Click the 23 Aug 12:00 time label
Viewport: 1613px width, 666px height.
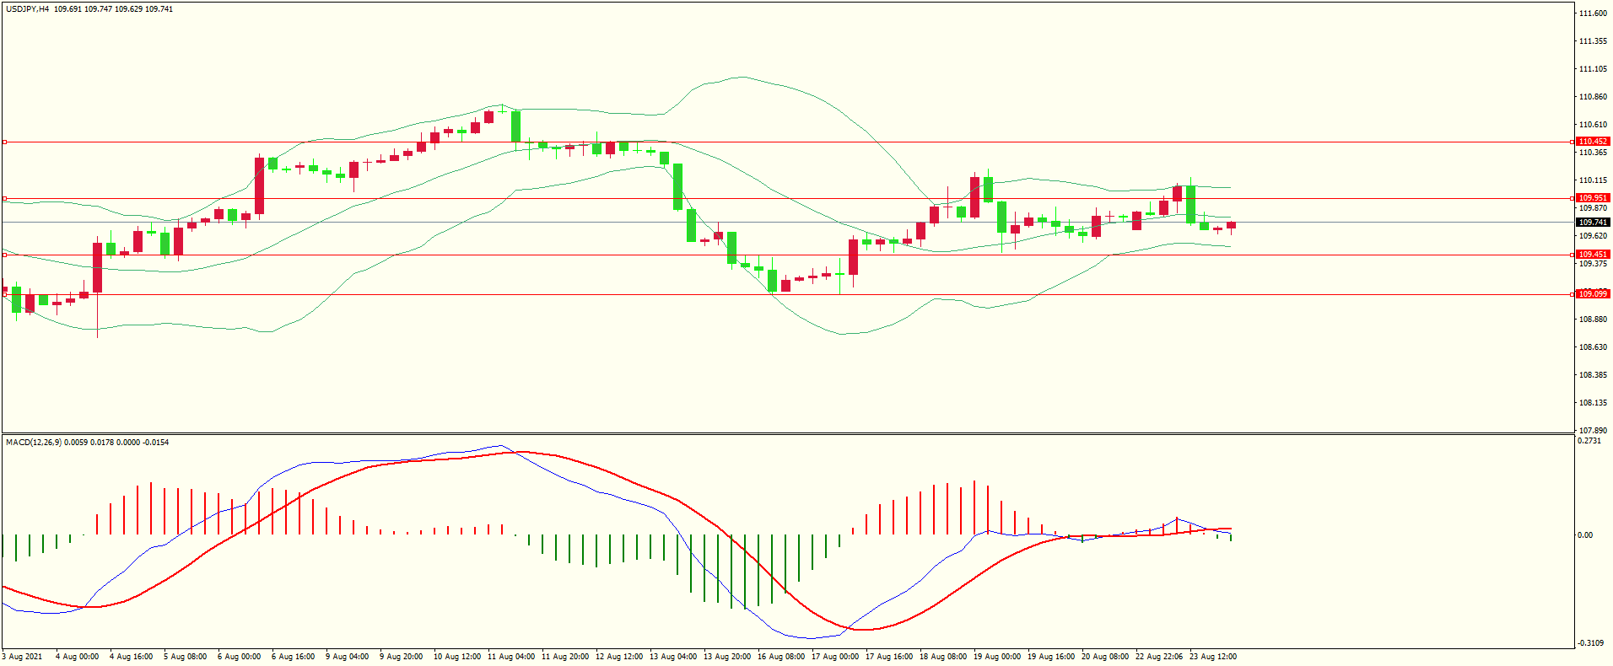[1213, 657]
